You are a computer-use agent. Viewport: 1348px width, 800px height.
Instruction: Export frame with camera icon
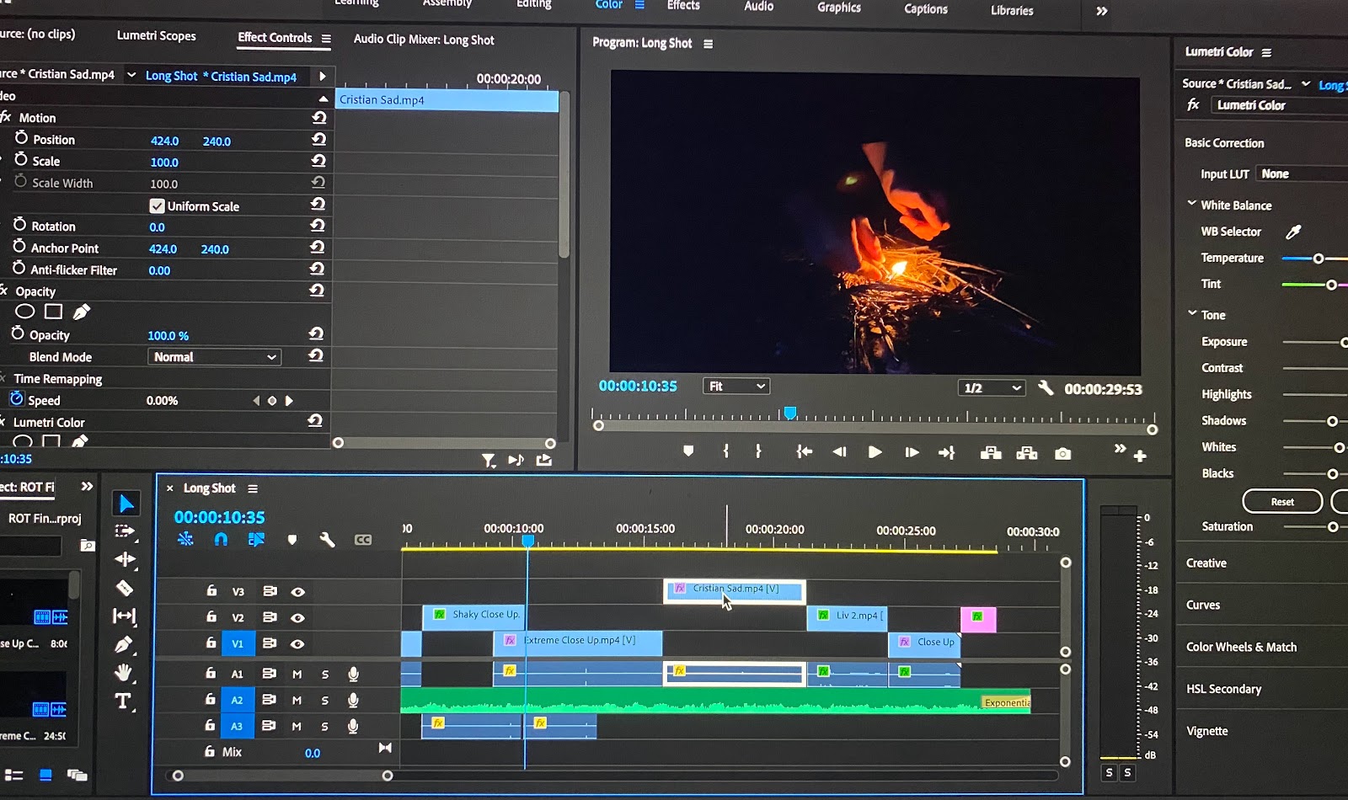1063,454
